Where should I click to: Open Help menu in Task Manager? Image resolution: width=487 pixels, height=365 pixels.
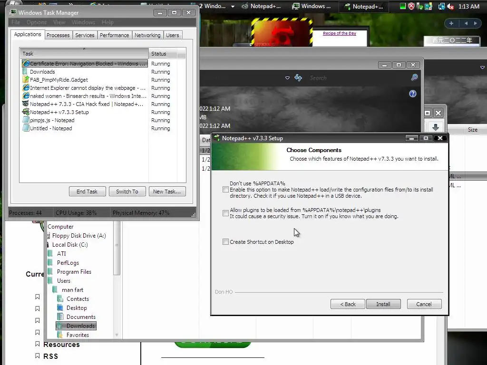[107, 22]
